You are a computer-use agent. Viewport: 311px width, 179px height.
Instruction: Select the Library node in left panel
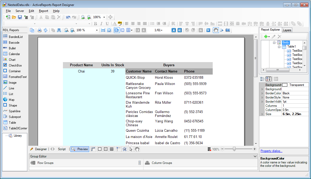click(x=17, y=136)
